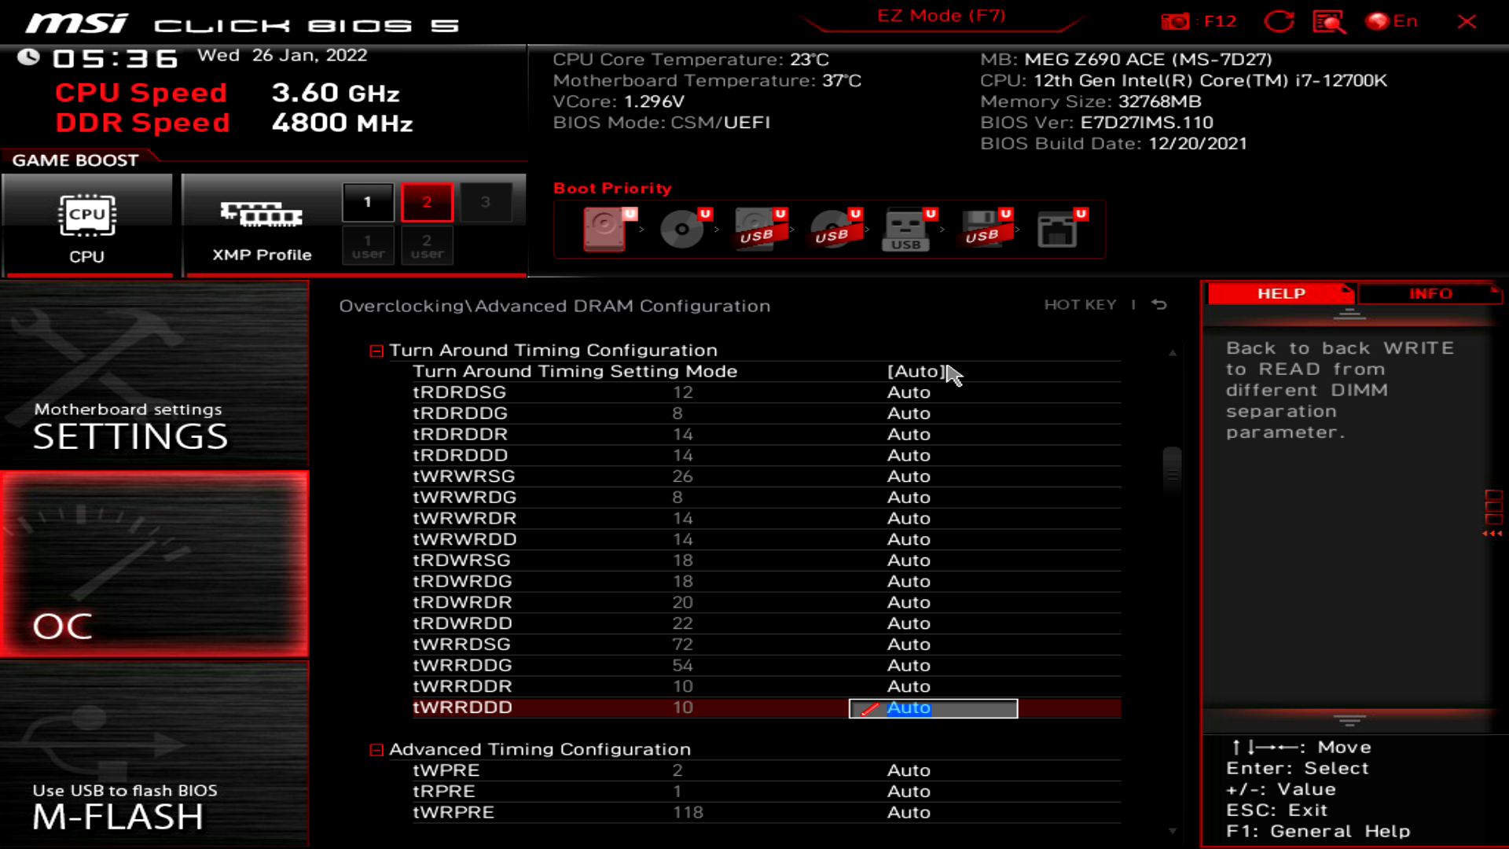This screenshot has height=849, width=1509.
Task: Take a screenshot with the F12 camera icon
Action: pos(1176,21)
